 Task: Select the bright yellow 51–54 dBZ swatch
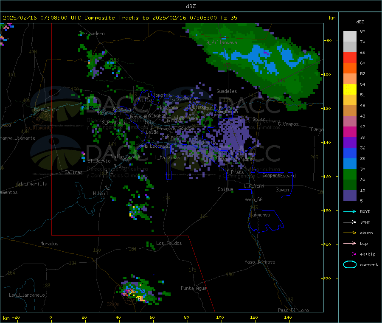350,90
